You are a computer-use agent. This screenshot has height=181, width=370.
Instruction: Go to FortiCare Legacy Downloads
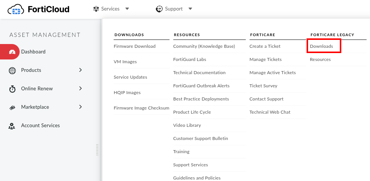click(321, 46)
